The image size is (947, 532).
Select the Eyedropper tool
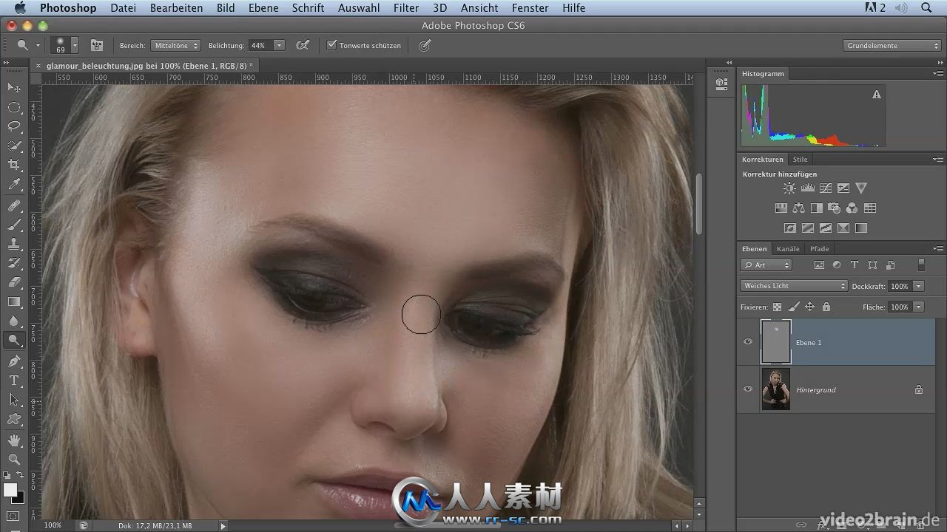pyautogui.click(x=14, y=185)
